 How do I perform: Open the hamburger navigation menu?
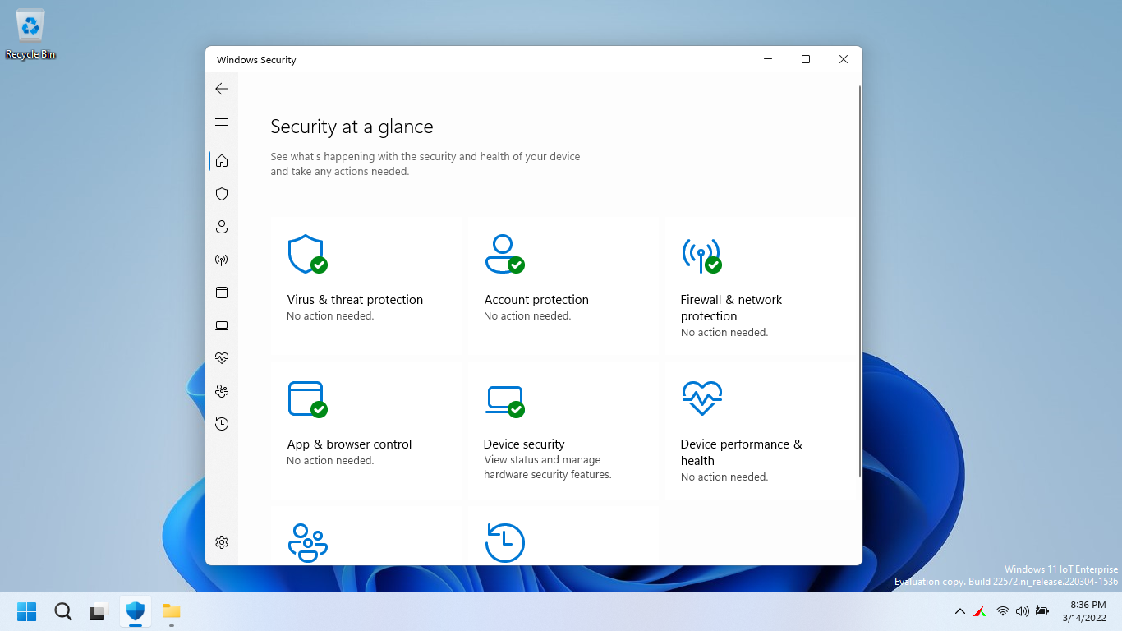point(222,122)
